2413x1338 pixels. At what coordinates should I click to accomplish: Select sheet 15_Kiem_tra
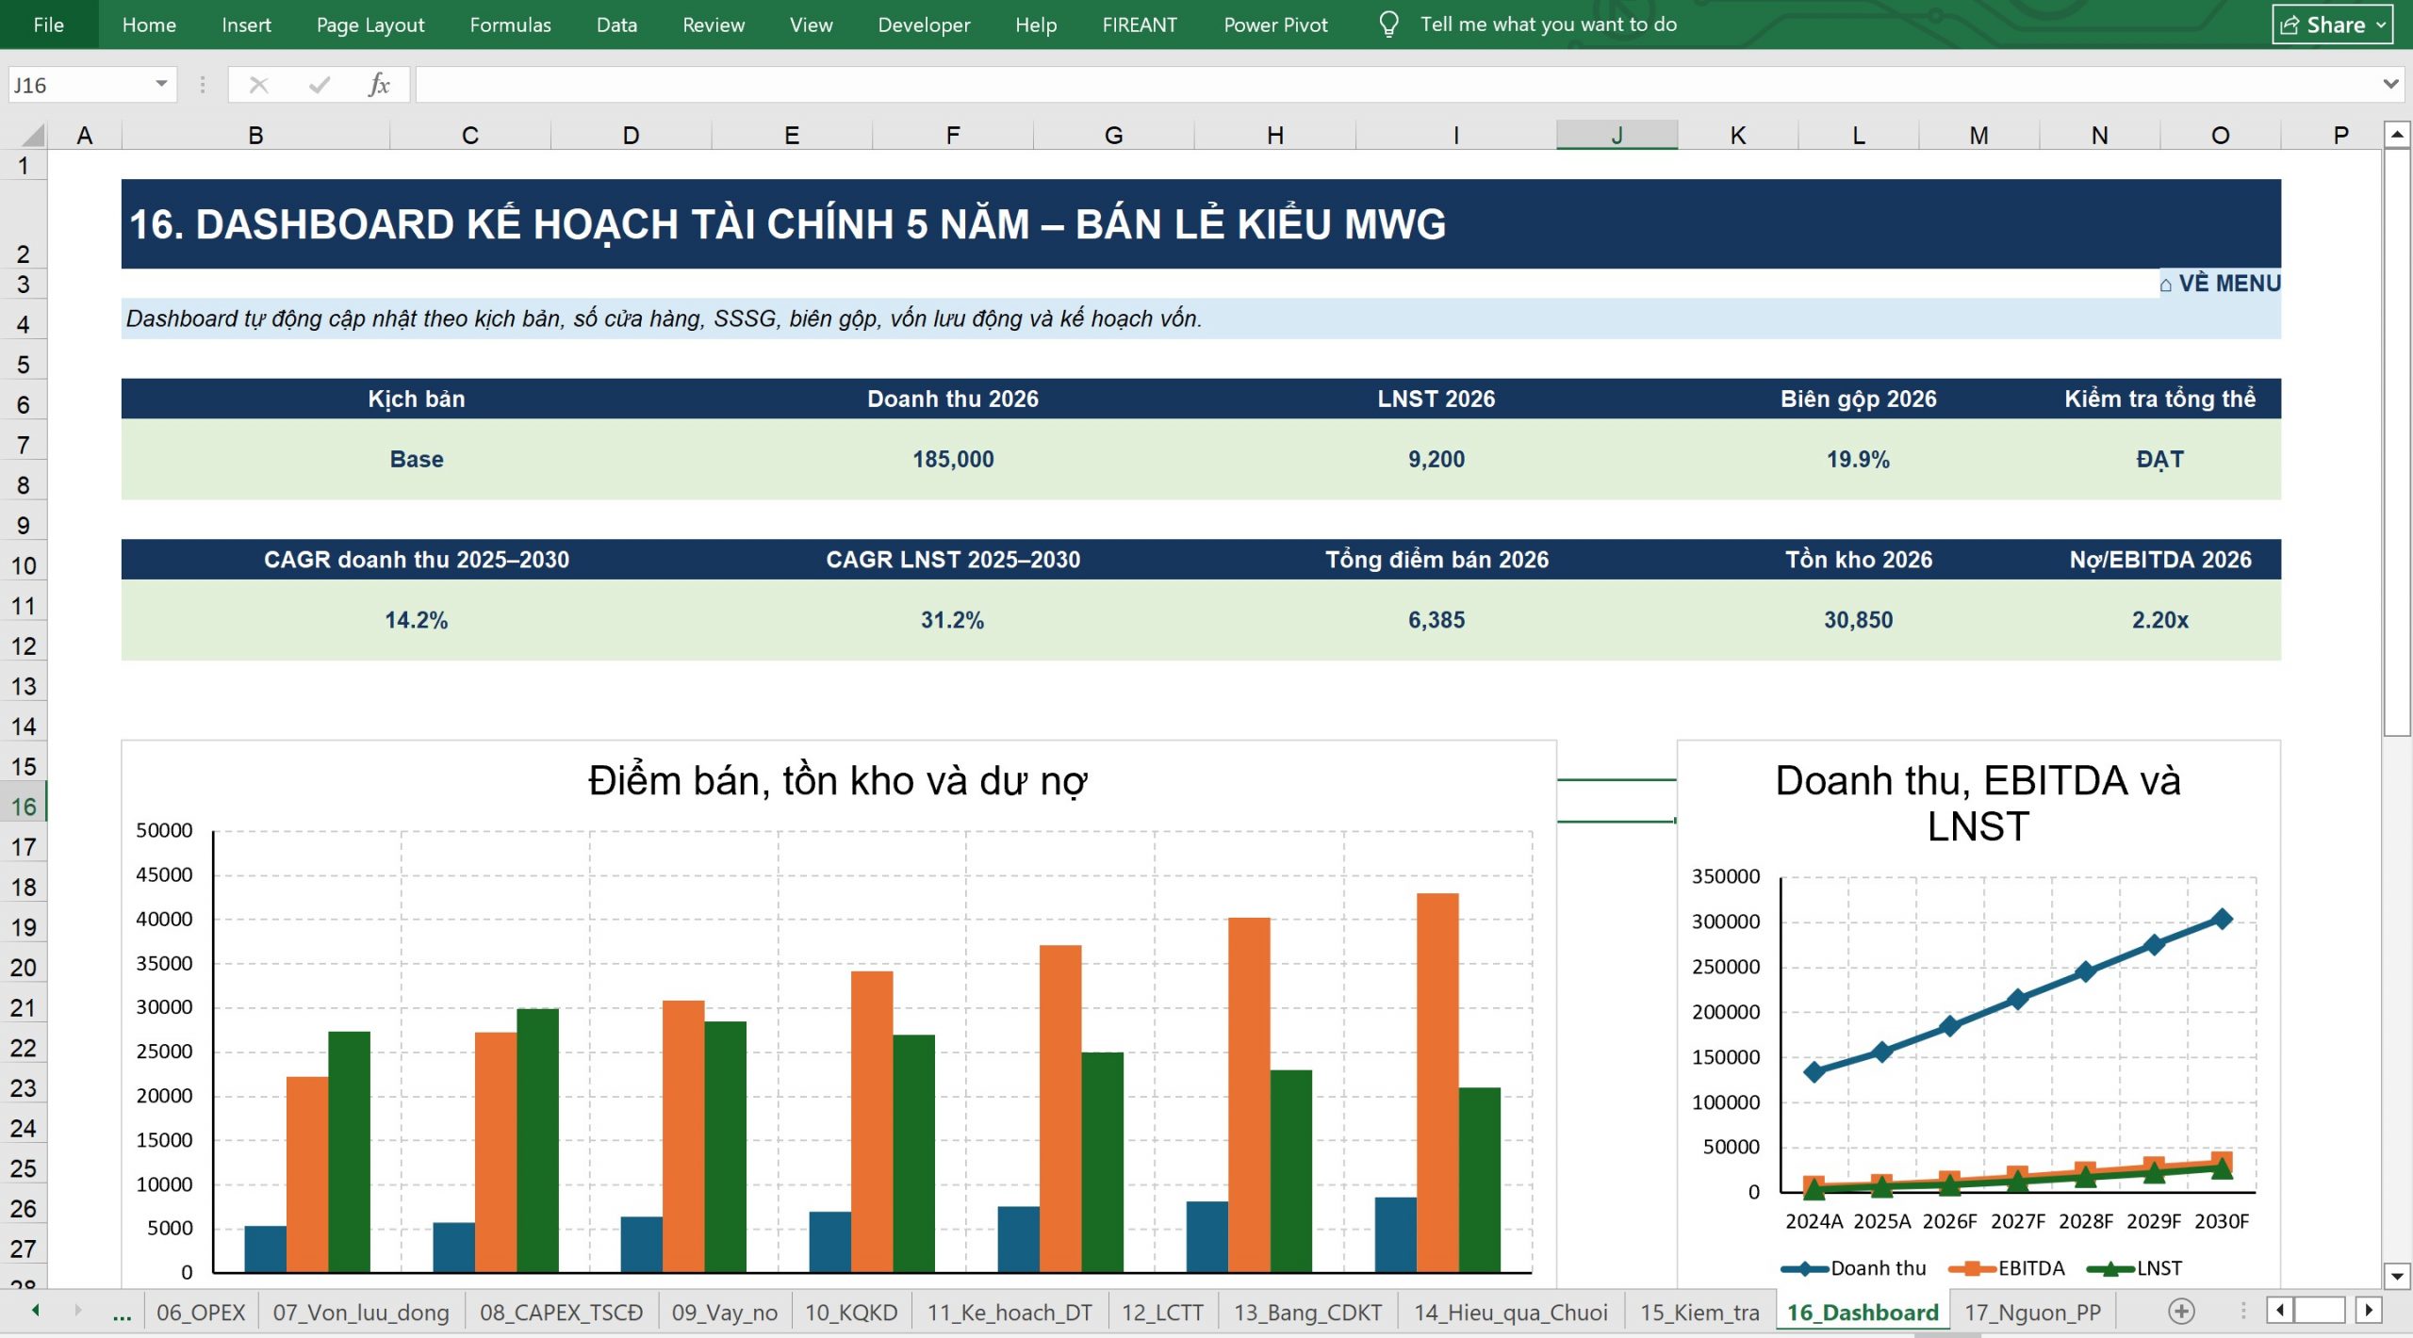1699,1312
